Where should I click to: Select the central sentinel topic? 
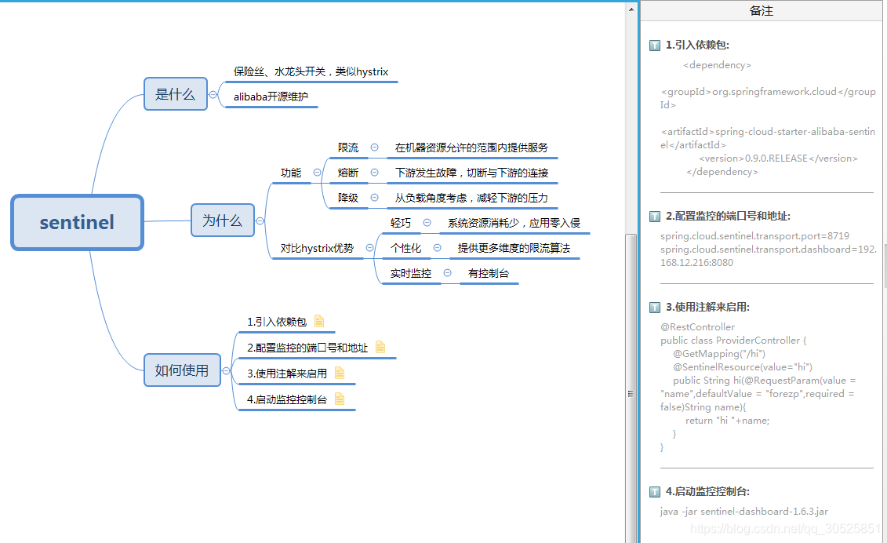pyautogui.click(x=77, y=223)
